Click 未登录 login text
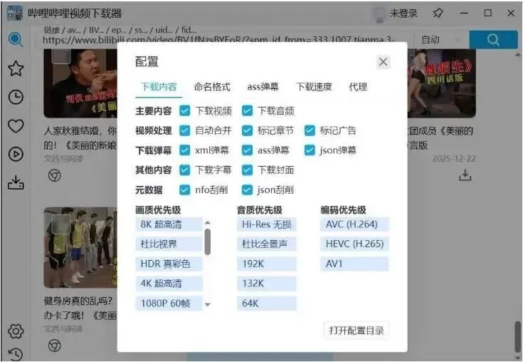The width and height of the screenshot is (523, 362). tap(403, 14)
